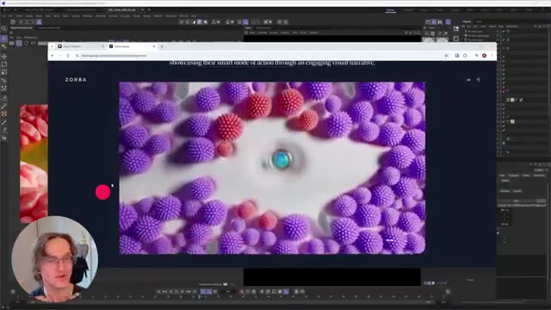Select the active Zorba browser tab
551x310 pixels.
click(x=132, y=46)
